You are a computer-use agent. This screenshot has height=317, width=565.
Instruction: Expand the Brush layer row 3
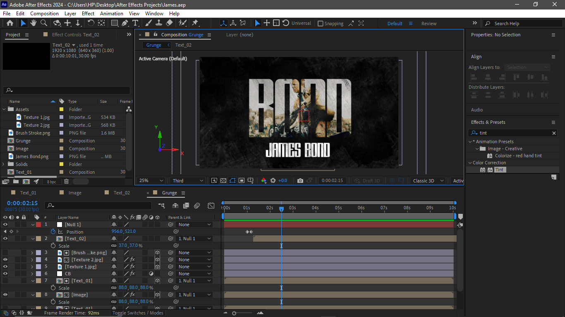click(x=33, y=253)
